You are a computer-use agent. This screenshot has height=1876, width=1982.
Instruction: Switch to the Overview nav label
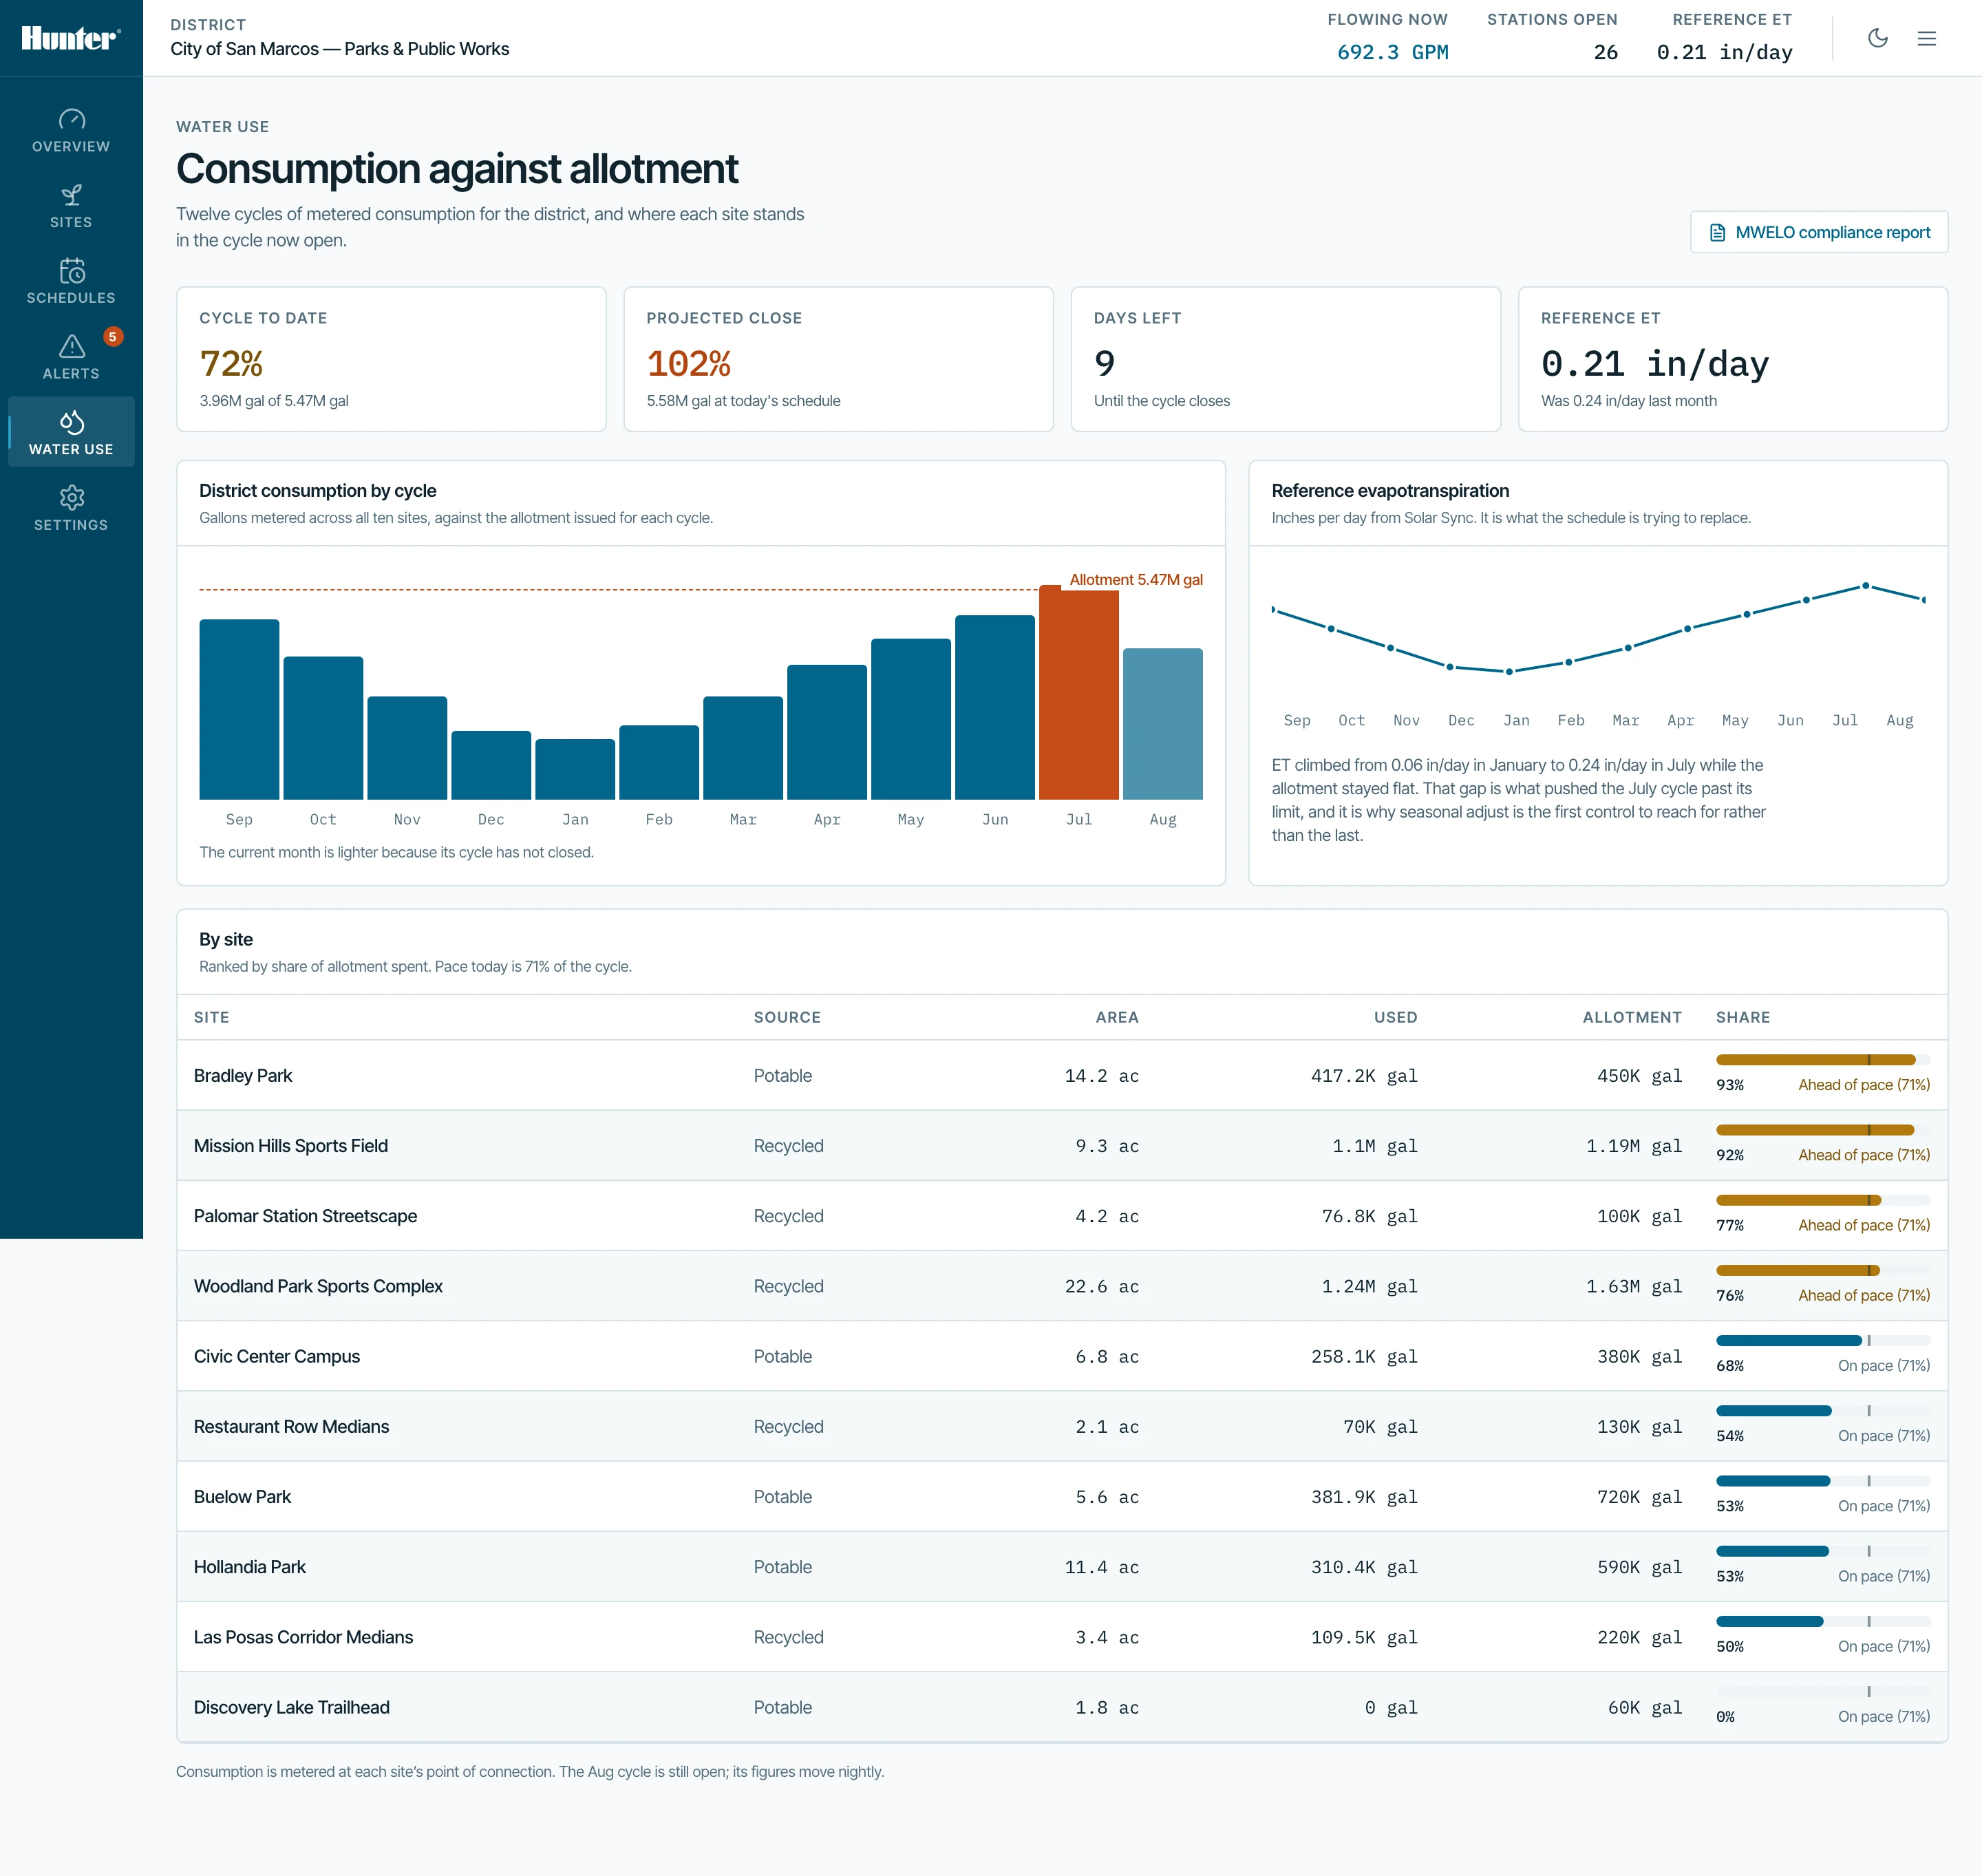tap(71, 146)
